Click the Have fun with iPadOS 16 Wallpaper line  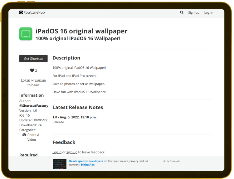click(x=79, y=92)
